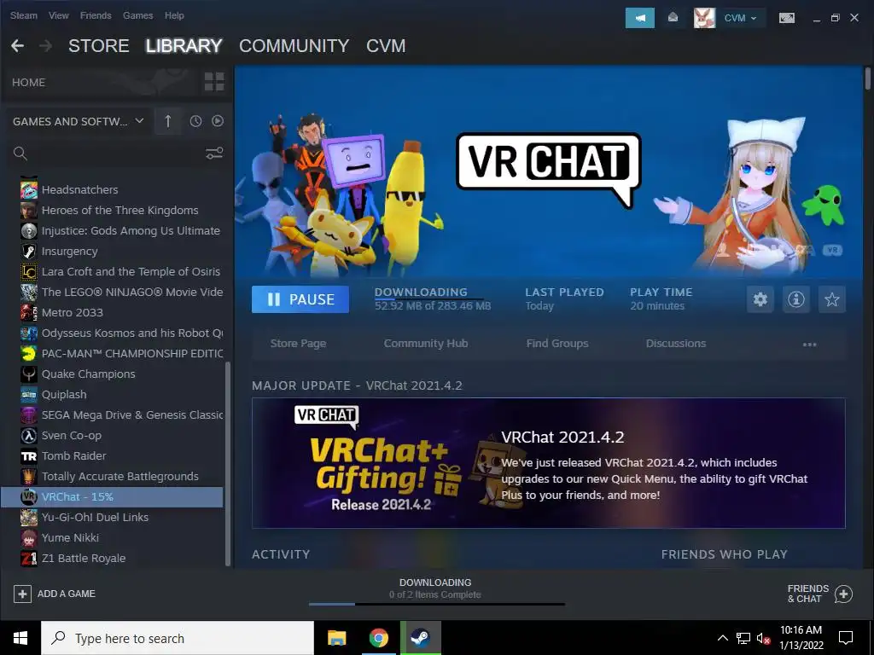Screen dimensions: 874x655
Task: Toggle the ready-to-play filter icon
Action: (218, 121)
